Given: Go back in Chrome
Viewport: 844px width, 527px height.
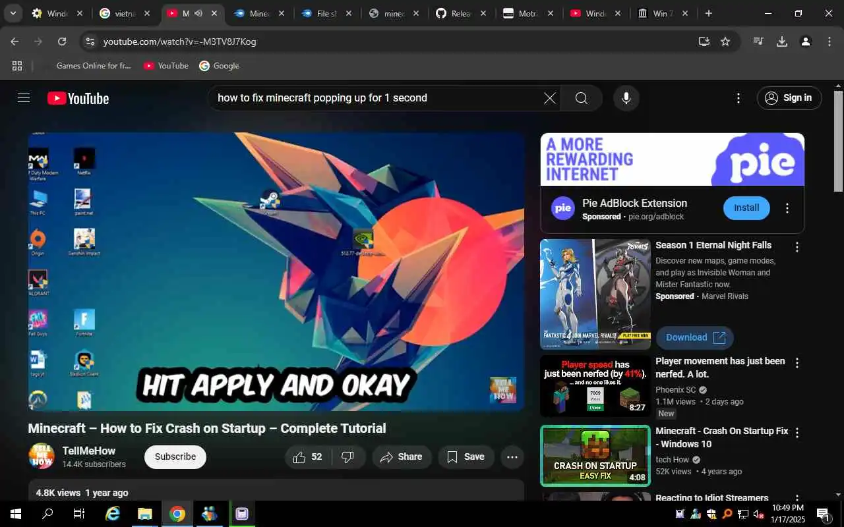Looking at the screenshot, I should [x=15, y=42].
